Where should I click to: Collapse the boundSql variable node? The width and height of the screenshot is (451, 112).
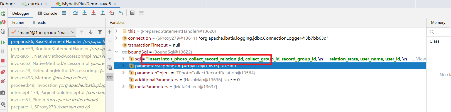tap(117, 52)
